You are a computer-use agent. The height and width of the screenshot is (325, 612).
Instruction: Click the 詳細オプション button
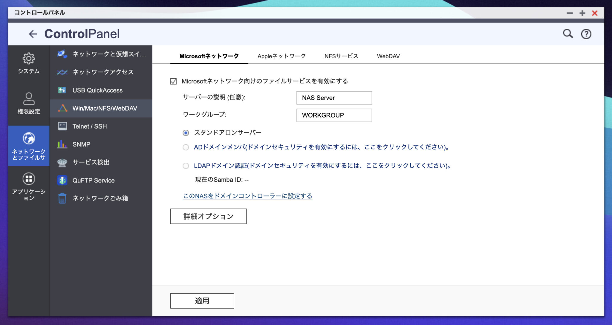pos(208,216)
